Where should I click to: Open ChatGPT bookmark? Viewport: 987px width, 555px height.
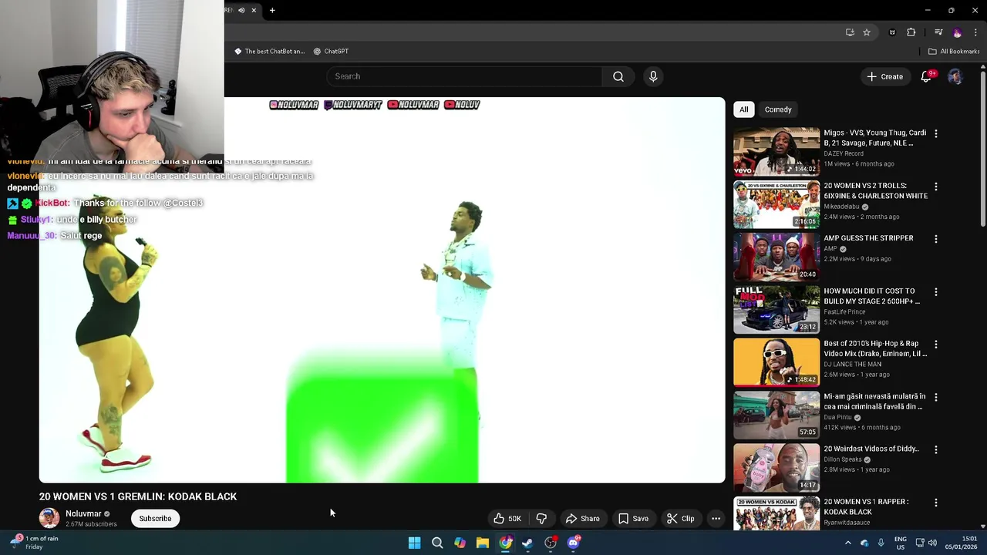331,52
